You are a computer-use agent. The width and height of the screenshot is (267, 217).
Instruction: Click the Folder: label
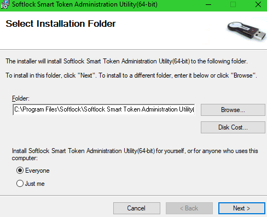[21, 98]
